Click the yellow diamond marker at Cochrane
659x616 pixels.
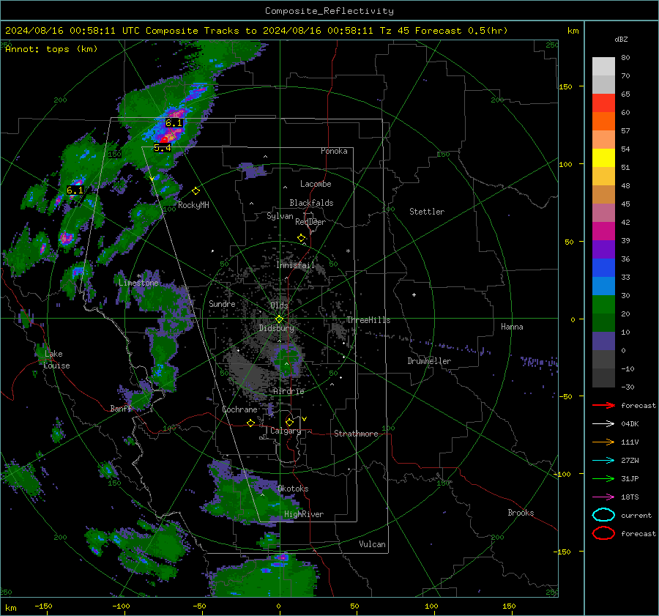tap(251, 423)
